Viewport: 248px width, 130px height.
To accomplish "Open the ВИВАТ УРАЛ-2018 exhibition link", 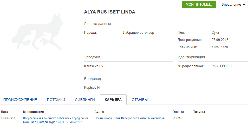I will click(53, 120).
